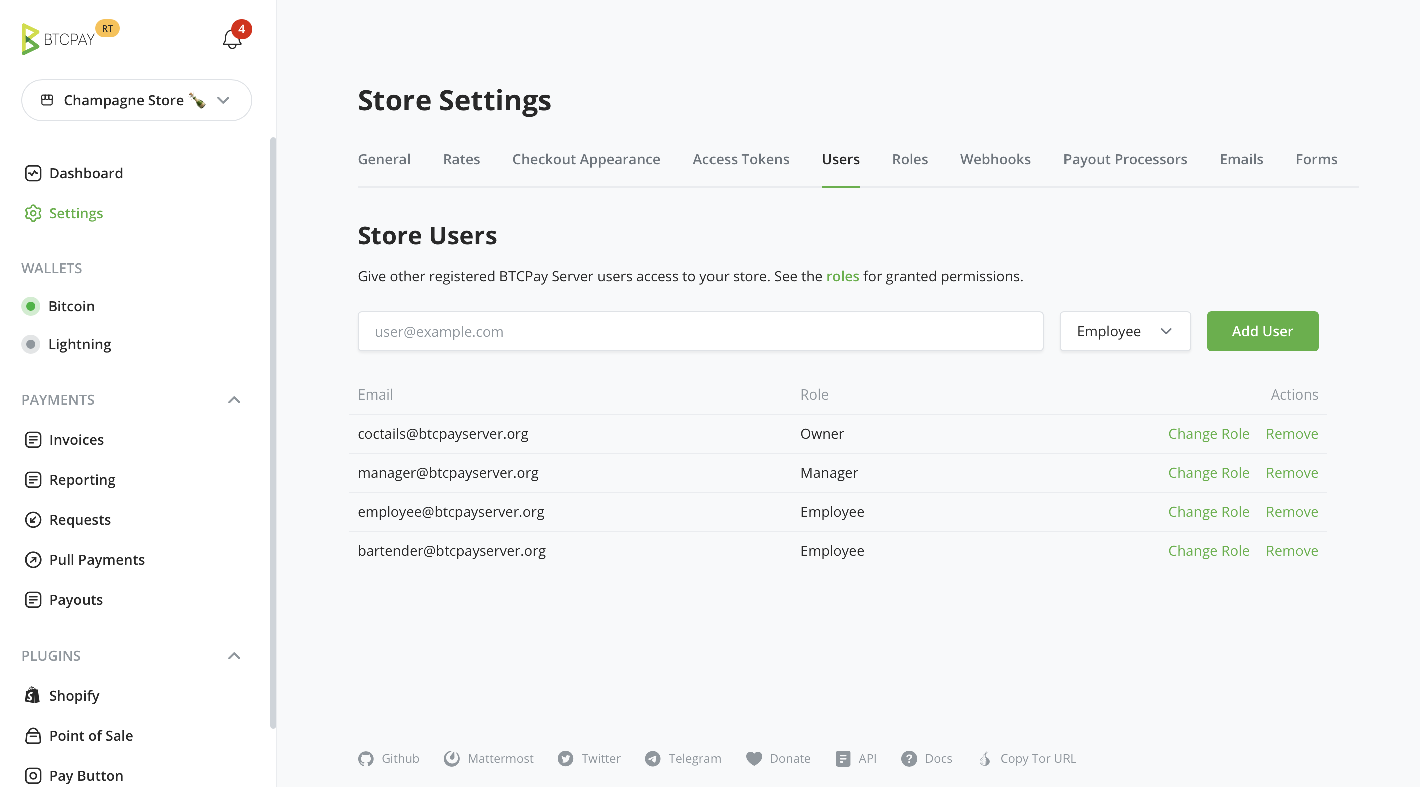Switch to the Roles tab
This screenshot has width=1420, height=787.
tap(910, 159)
